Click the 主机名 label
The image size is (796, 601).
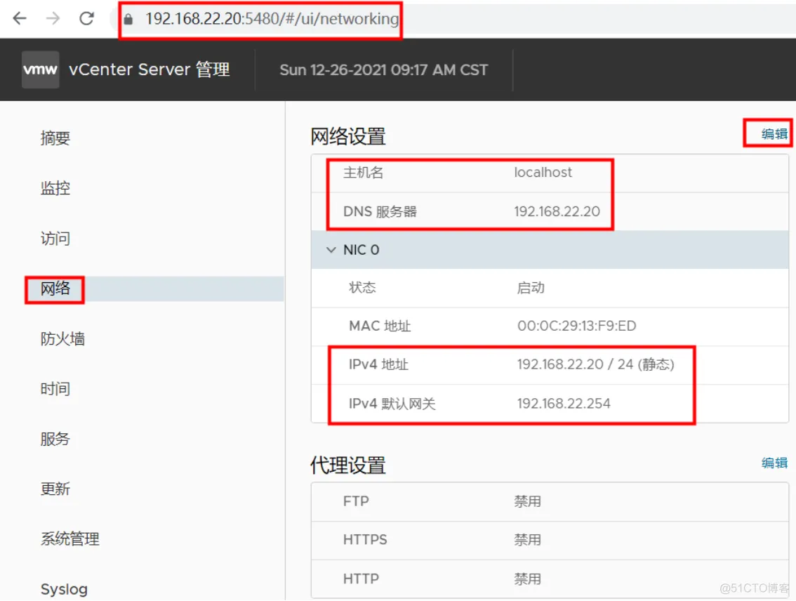pos(363,173)
